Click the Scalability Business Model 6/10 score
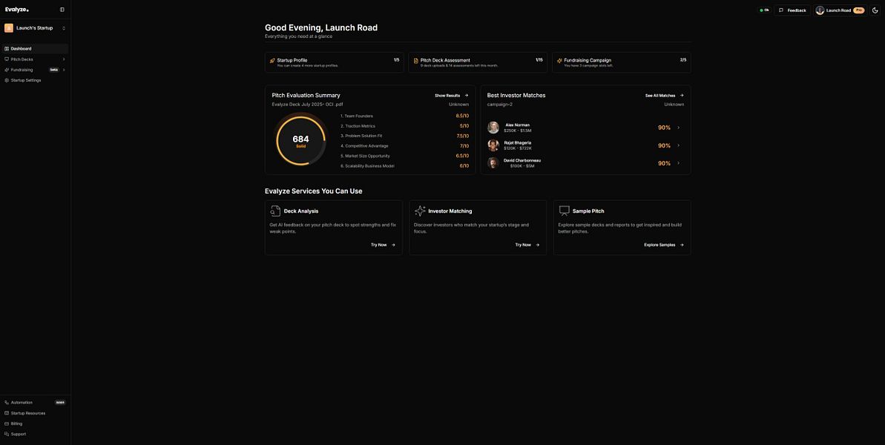 click(x=464, y=166)
